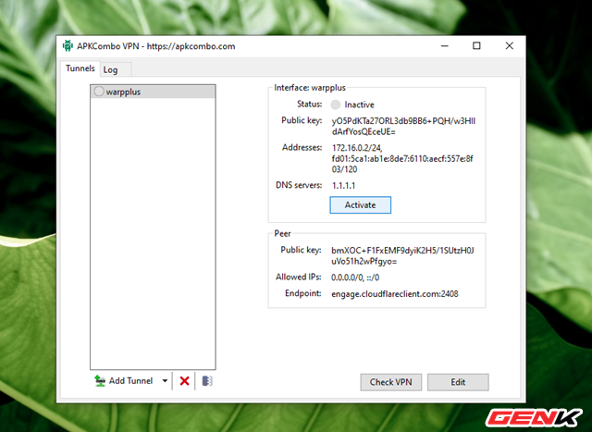Maximize the APKCombo VPN window
Image resolution: width=592 pixels, height=432 pixels.
476,45
